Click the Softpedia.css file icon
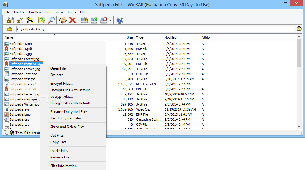 [x=7, y=119]
